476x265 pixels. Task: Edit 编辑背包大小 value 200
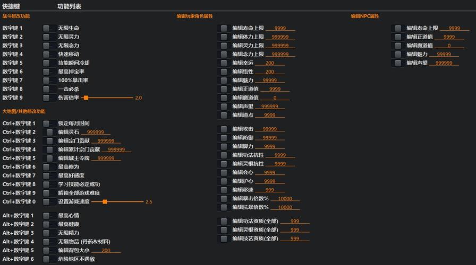point(106,251)
